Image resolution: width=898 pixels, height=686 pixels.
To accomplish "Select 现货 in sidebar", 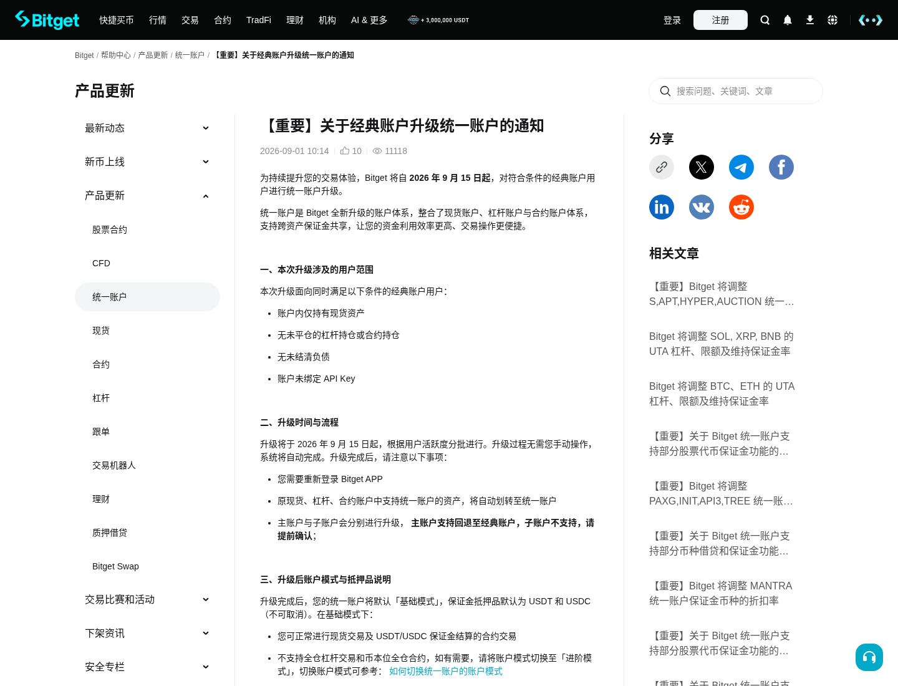I will (x=147, y=331).
